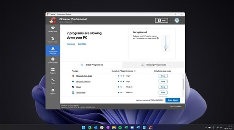
Task: Click the info icon next to Impact column header
Action: [135, 71]
